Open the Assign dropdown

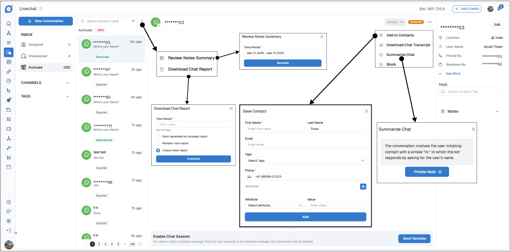(x=395, y=22)
